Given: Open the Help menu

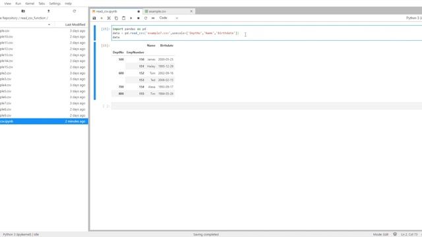Looking at the screenshot, I should tap(69, 3).
